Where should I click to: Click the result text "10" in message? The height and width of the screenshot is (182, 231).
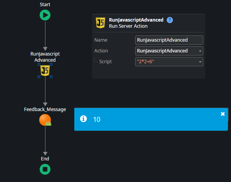click(97, 120)
